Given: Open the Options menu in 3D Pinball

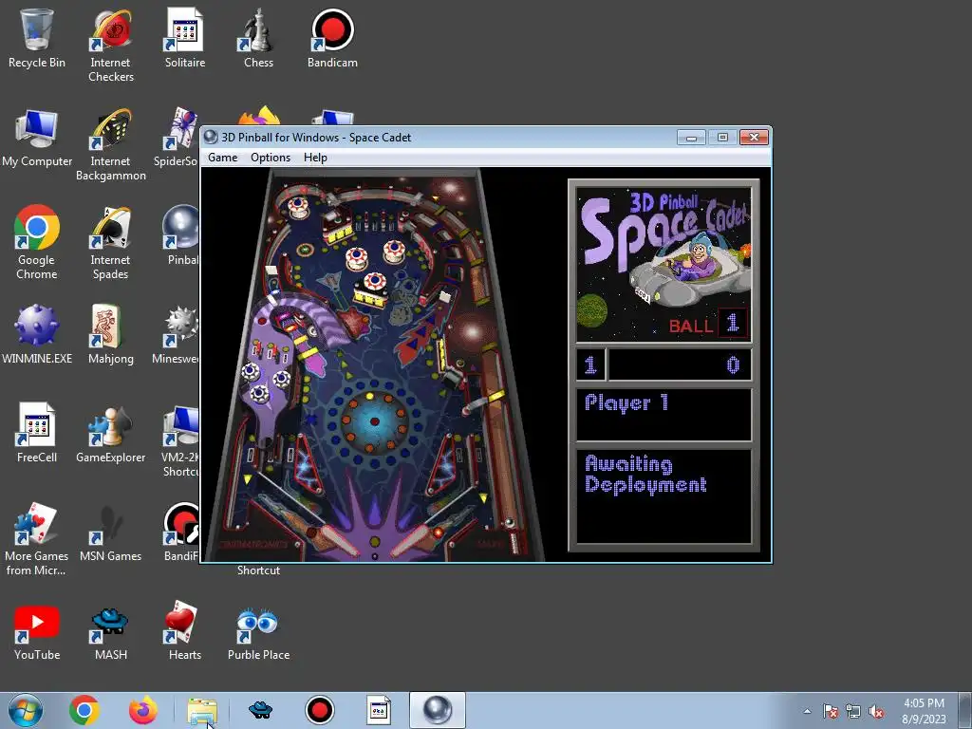Looking at the screenshot, I should [x=271, y=158].
